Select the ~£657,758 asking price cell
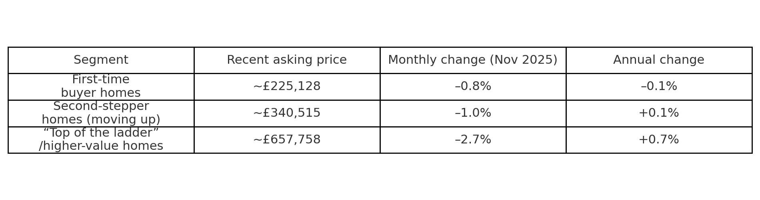The height and width of the screenshot is (200, 760). point(287,140)
